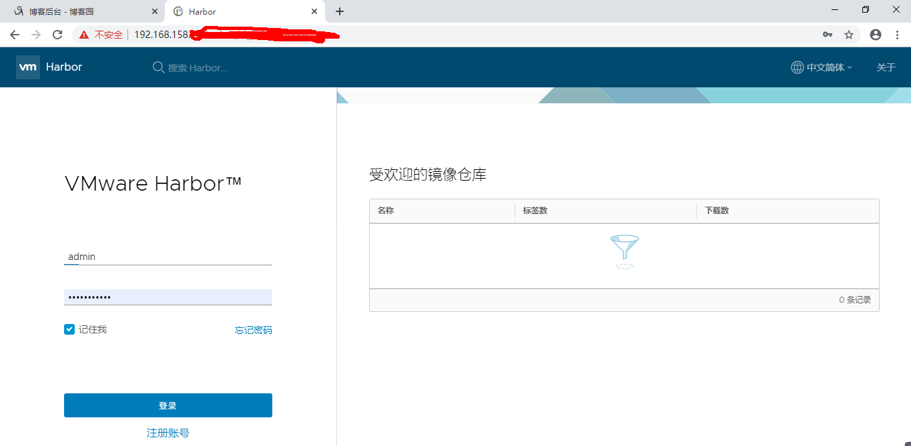The width and height of the screenshot is (911, 446).
Task: Open Chrome's three-dot menu
Action: tap(897, 35)
